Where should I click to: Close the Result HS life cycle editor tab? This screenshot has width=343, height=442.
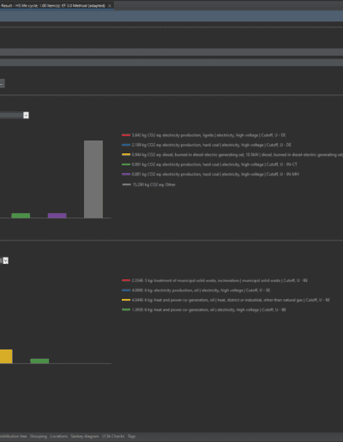(x=110, y=6)
